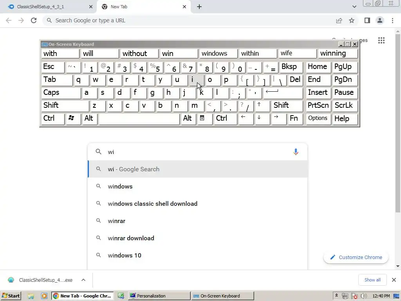Choose the 'windows 10' suggestion
The height and width of the screenshot is (301, 401).
click(197, 255)
